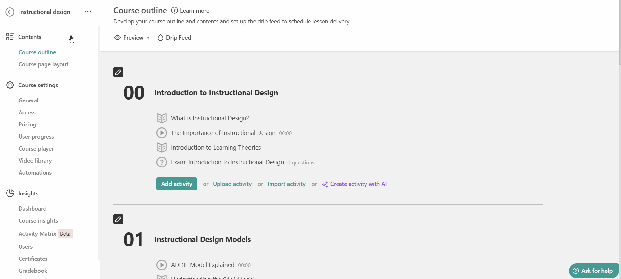The image size is (621, 279).
Task: Open Video library
Action: tap(35, 161)
